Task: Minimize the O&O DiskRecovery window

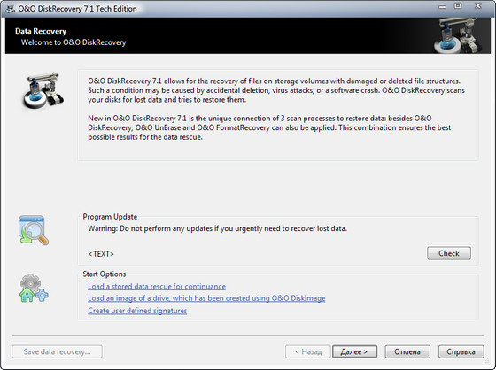Action: coord(442,6)
